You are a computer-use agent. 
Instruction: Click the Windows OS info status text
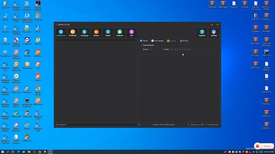164,124
